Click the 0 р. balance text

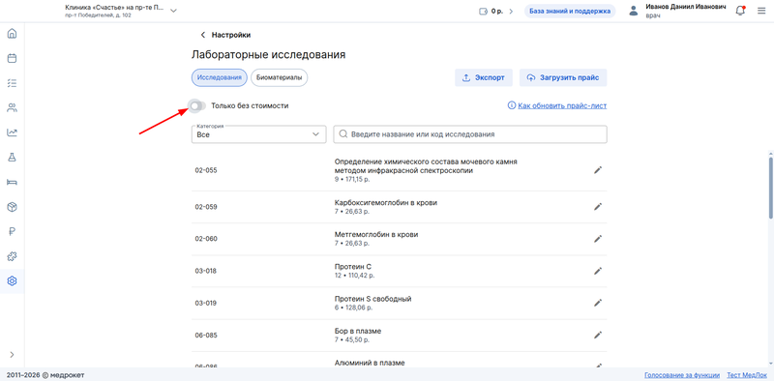pos(496,11)
